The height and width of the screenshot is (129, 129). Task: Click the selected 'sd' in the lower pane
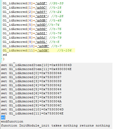point(3,117)
